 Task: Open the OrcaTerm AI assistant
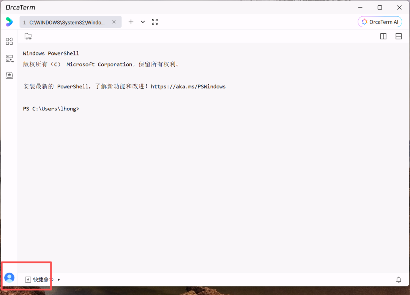(380, 22)
